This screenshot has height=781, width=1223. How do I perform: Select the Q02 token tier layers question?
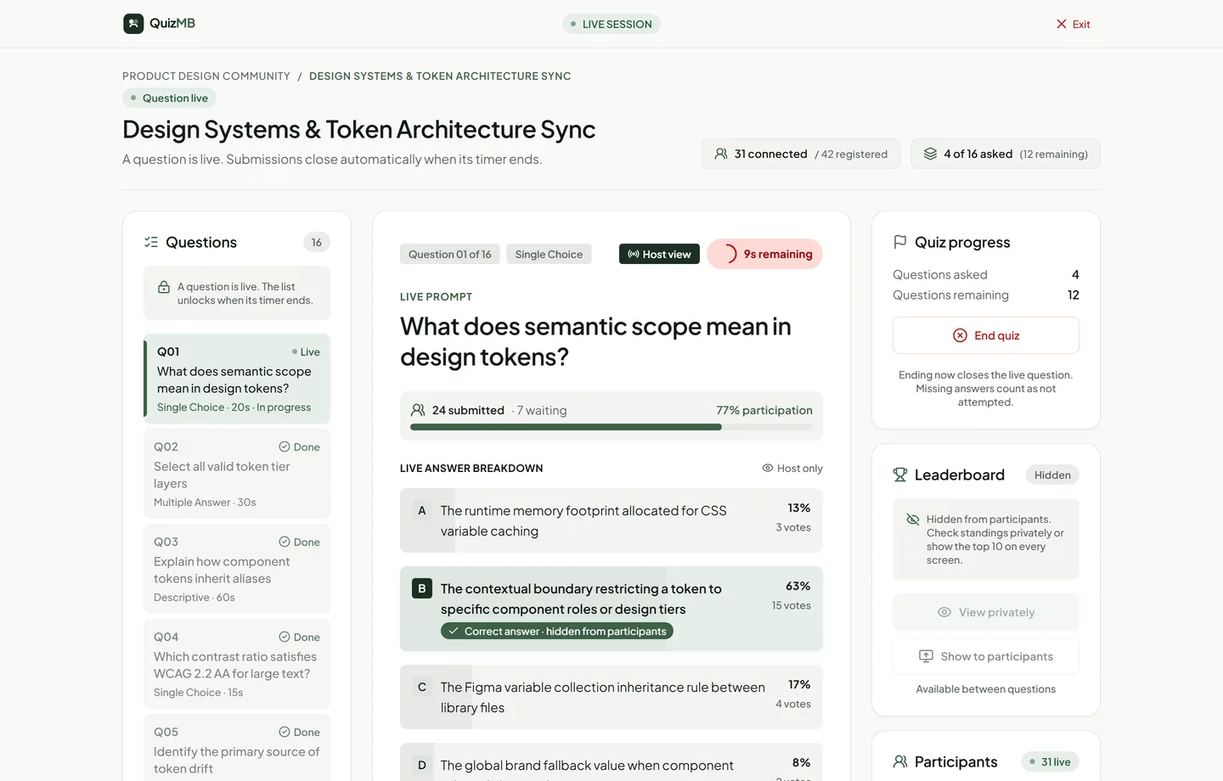[x=237, y=474]
